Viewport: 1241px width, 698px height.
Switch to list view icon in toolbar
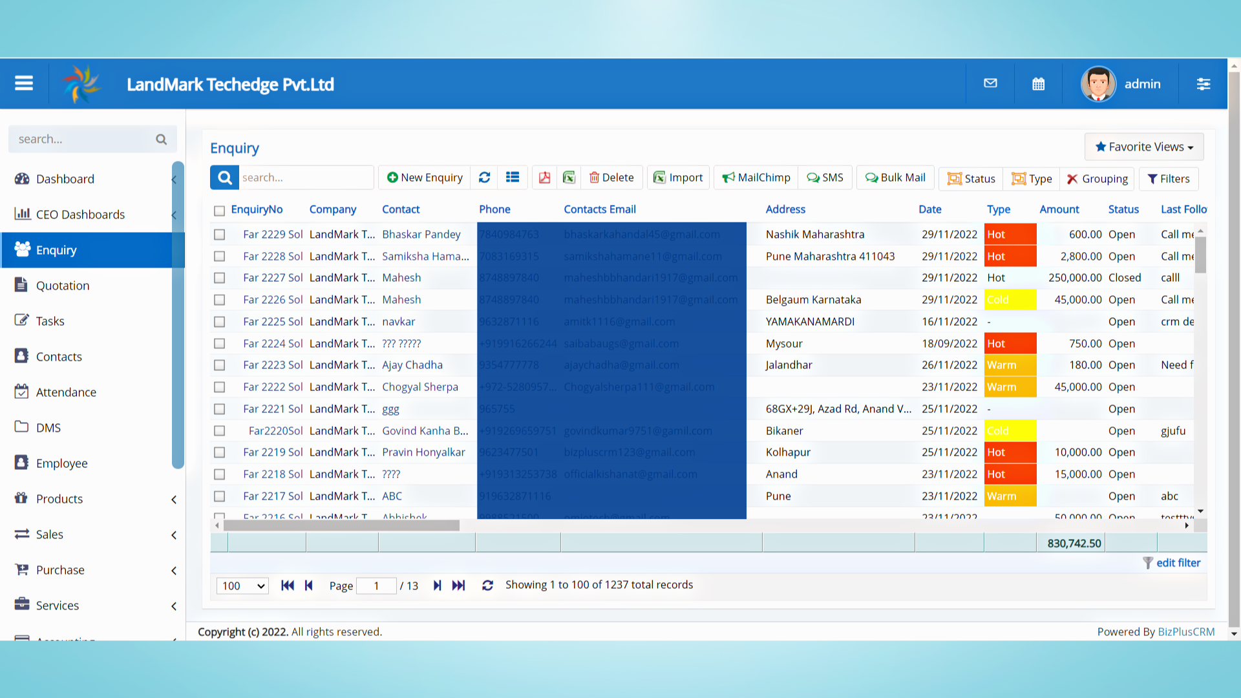(x=513, y=178)
